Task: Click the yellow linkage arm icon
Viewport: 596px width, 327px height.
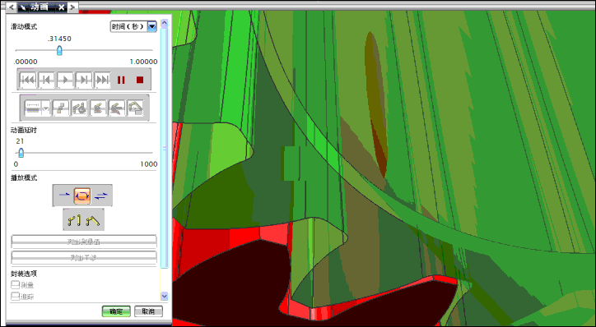Action: (74, 220)
